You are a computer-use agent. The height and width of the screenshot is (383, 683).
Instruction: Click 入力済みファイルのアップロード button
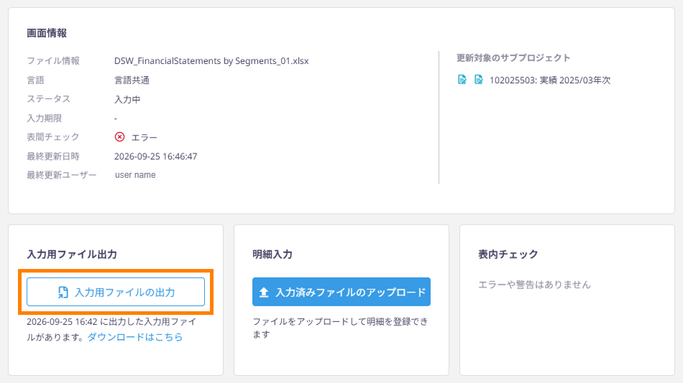[x=341, y=292]
